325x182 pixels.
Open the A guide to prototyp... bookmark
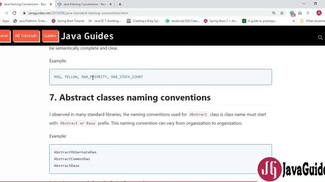click(x=259, y=21)
